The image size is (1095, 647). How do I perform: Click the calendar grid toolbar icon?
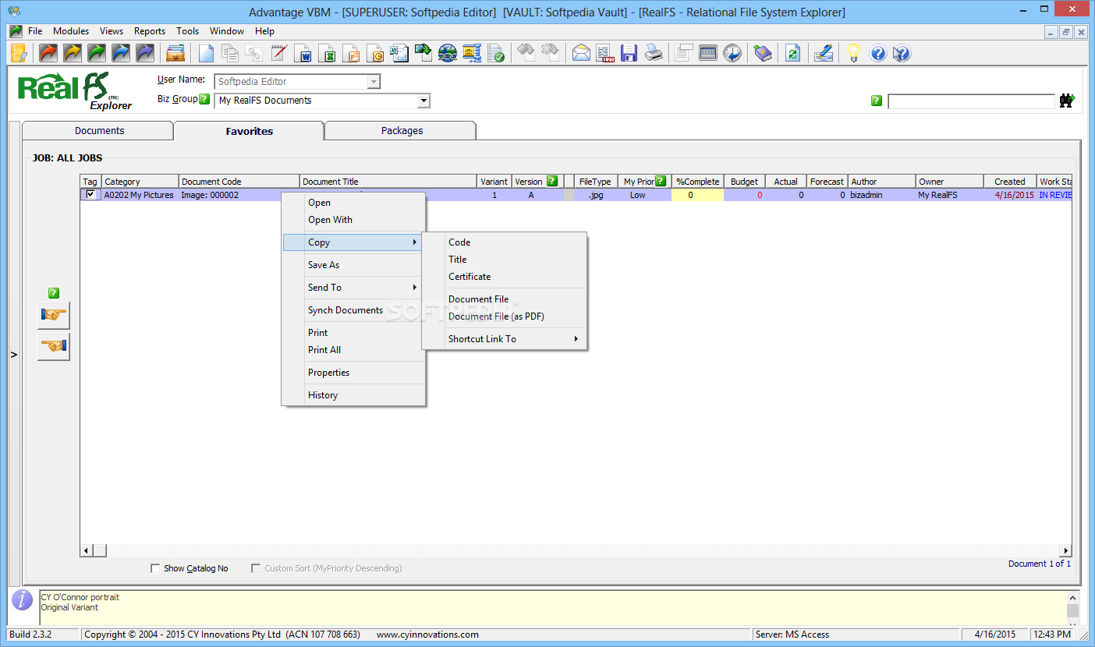tap(708, 53)
